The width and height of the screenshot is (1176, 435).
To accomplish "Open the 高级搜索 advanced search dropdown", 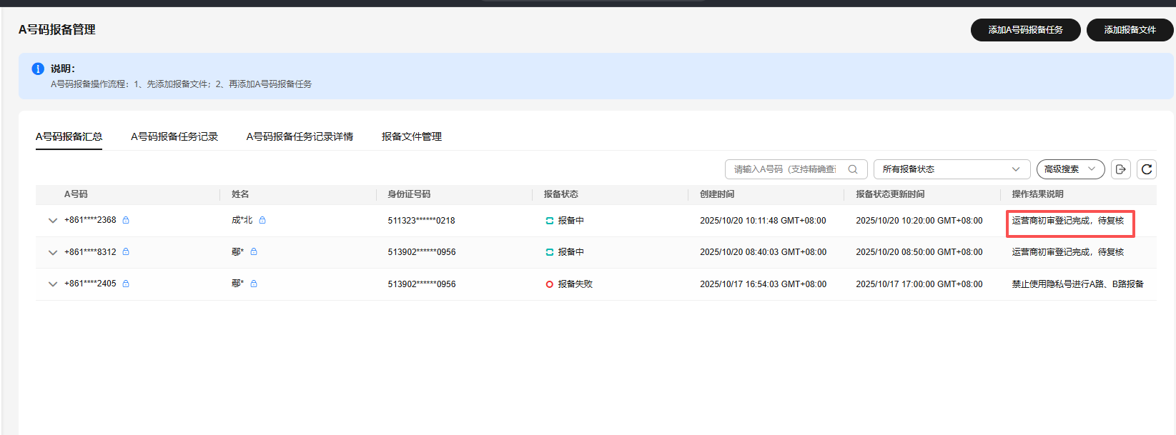I will 1069,169.
